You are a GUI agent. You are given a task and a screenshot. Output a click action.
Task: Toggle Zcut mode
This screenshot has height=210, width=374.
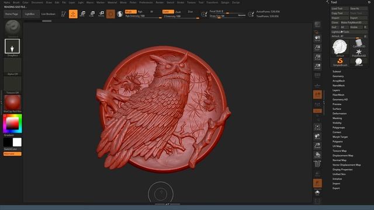point(190,12)
